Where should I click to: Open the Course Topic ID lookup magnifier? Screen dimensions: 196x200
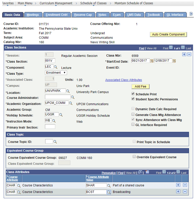click(x=55, y=142)
